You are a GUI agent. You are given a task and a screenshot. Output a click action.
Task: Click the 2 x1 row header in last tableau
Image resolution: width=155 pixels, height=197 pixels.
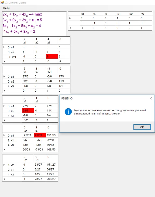[12, 170]
